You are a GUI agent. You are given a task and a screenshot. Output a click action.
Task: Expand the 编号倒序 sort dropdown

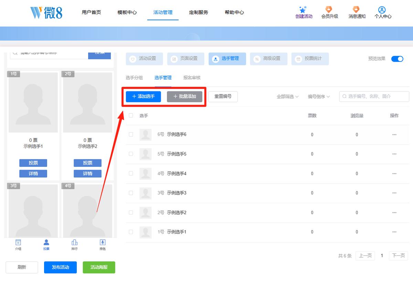(x=319, y=97)
